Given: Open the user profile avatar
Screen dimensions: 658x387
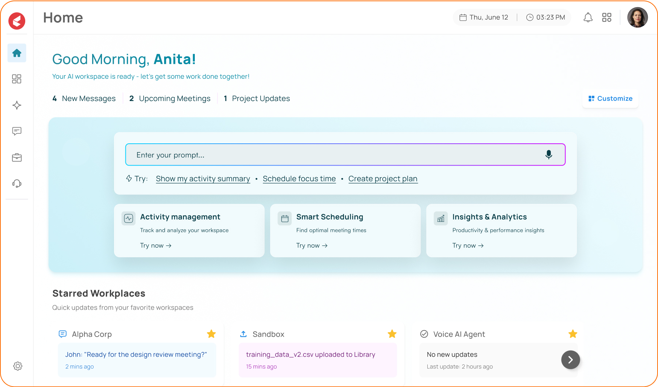Looking at the screenshot, I should (x=638, y=18).
